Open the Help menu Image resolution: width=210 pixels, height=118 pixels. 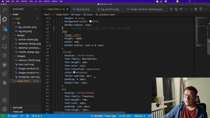pos(61,1)
